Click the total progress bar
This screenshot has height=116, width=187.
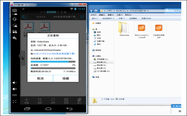pos(53,68)
